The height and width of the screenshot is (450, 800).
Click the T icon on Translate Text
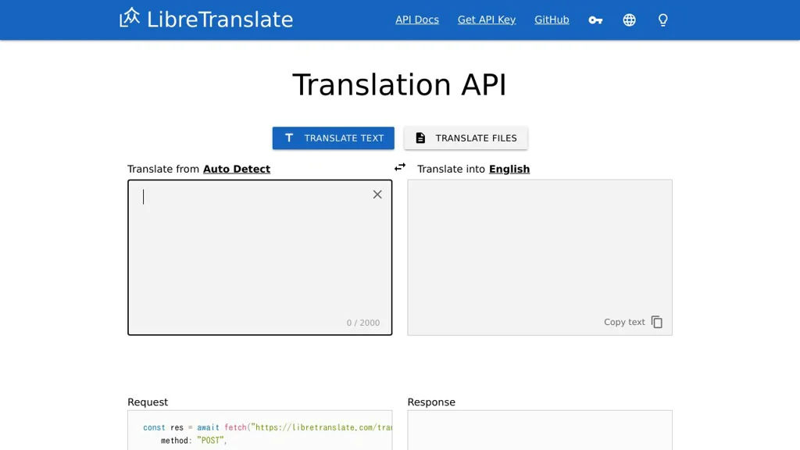288,137
